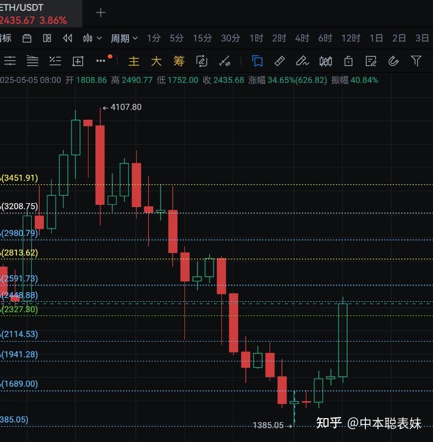Screen dimensions: 433x442
Task: Select the ruler measure tool
Action: click(280, 61)
